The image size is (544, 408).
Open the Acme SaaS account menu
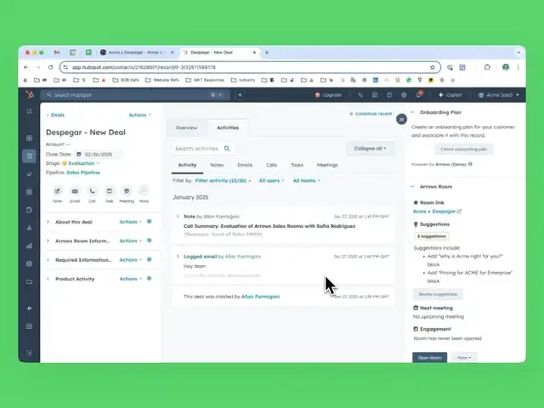pos(499,94)
